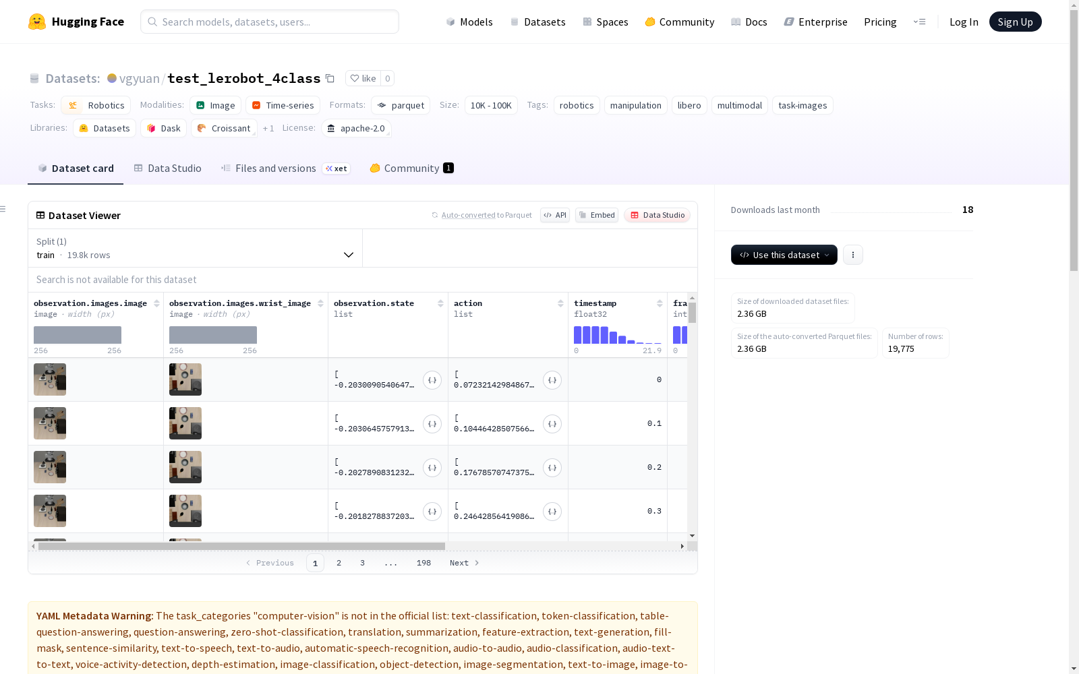The image size is (1079, 674).
Task: Click the timestamp histogram bars
Action: click(x=617, y=335)
